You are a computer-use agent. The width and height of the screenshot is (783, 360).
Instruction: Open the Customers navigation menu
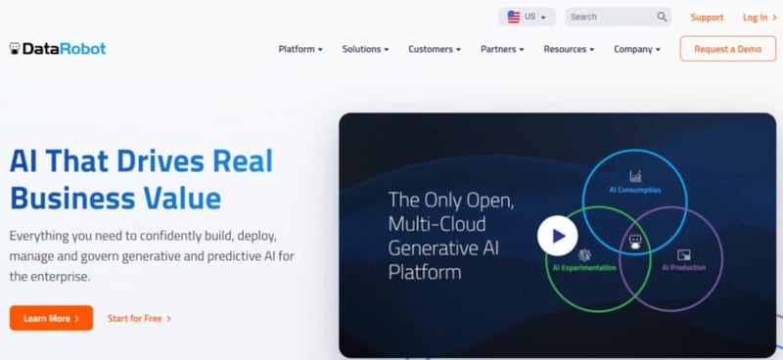tap(435, 49)
